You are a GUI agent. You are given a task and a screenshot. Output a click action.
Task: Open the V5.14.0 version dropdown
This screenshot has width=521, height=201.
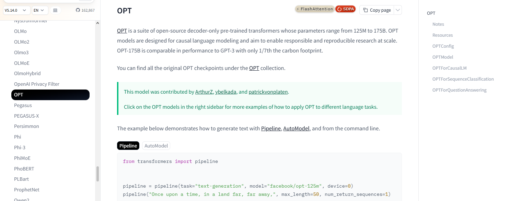[16, 10]
